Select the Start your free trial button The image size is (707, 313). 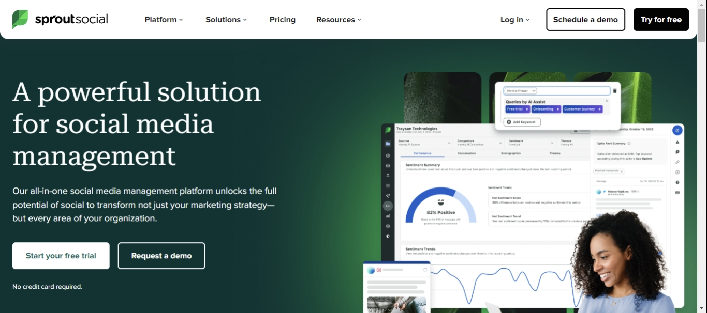[61, 255]
